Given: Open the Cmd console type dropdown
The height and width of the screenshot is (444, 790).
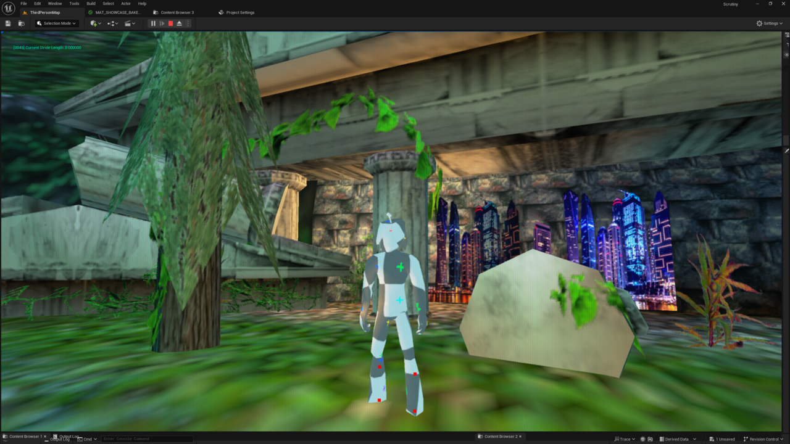Looking at the screenshot, I should (88, 439).
